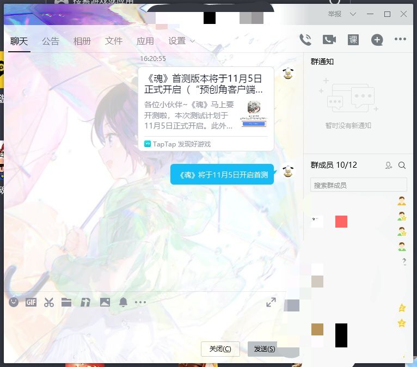Start a group voice call
This screenshot has width=417, height=367.
(305, 40)
